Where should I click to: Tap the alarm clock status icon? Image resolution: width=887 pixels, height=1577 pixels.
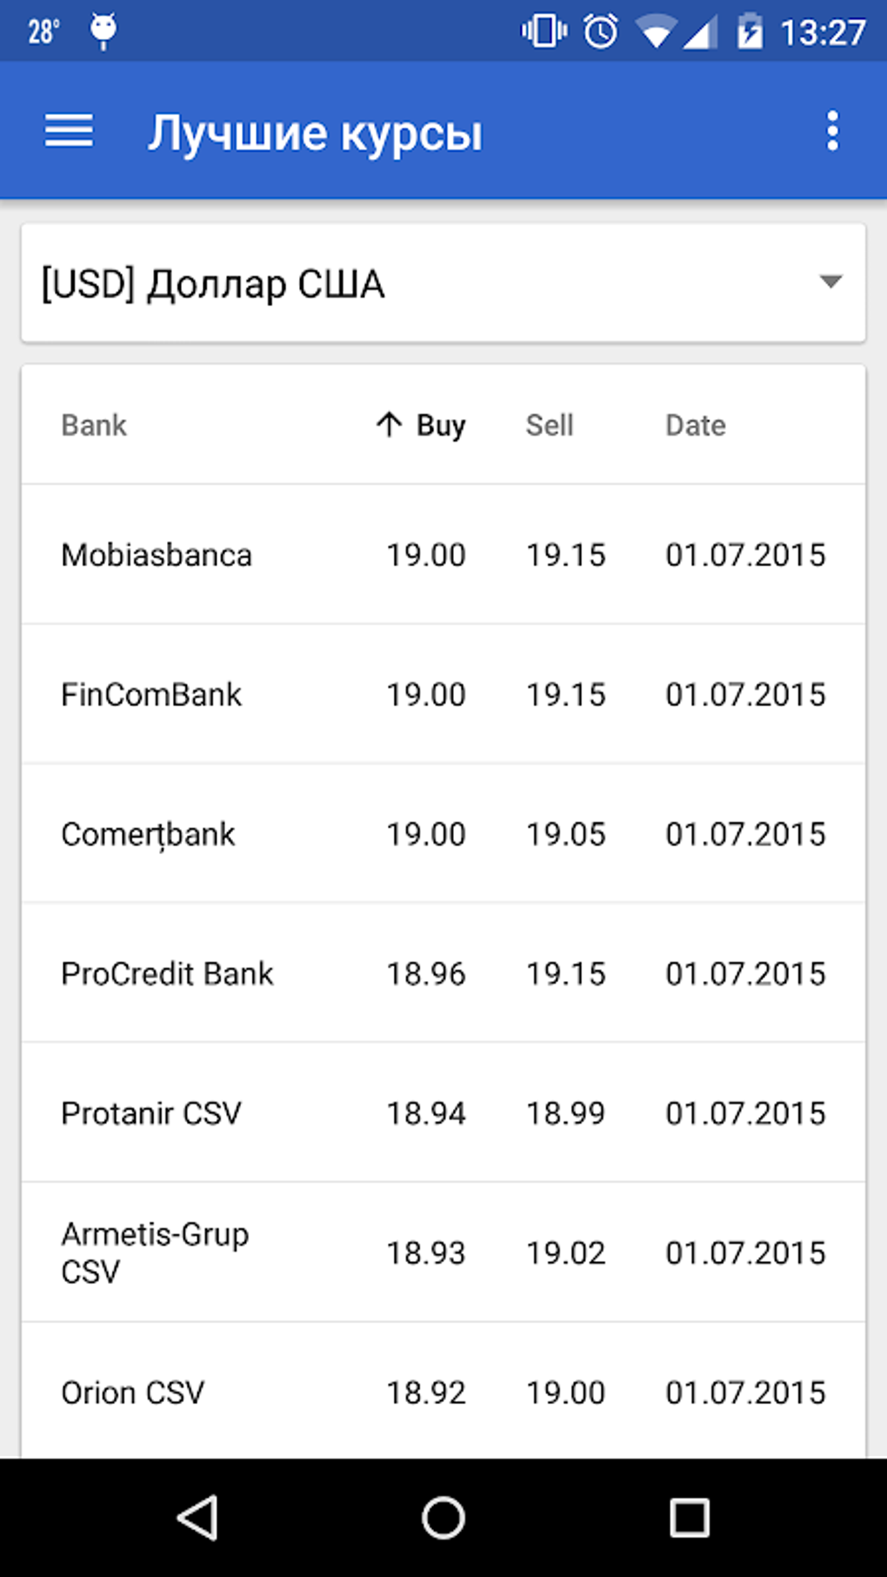(x=600, y=32)
